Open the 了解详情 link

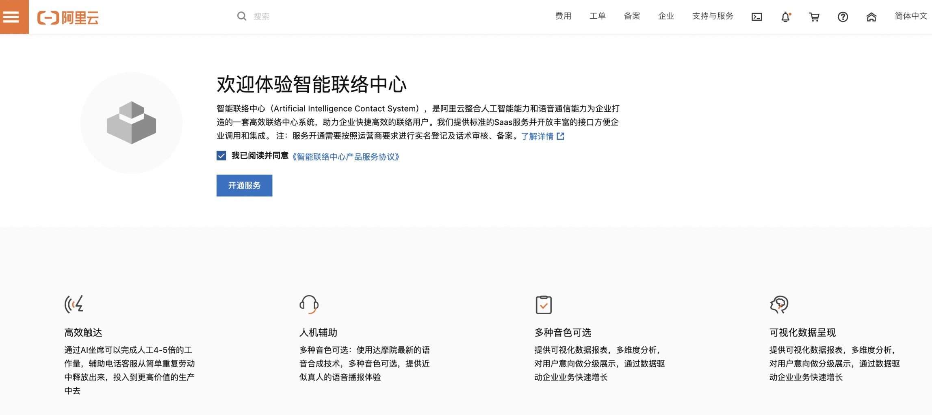pyautogui.click(x=537, y=136)
